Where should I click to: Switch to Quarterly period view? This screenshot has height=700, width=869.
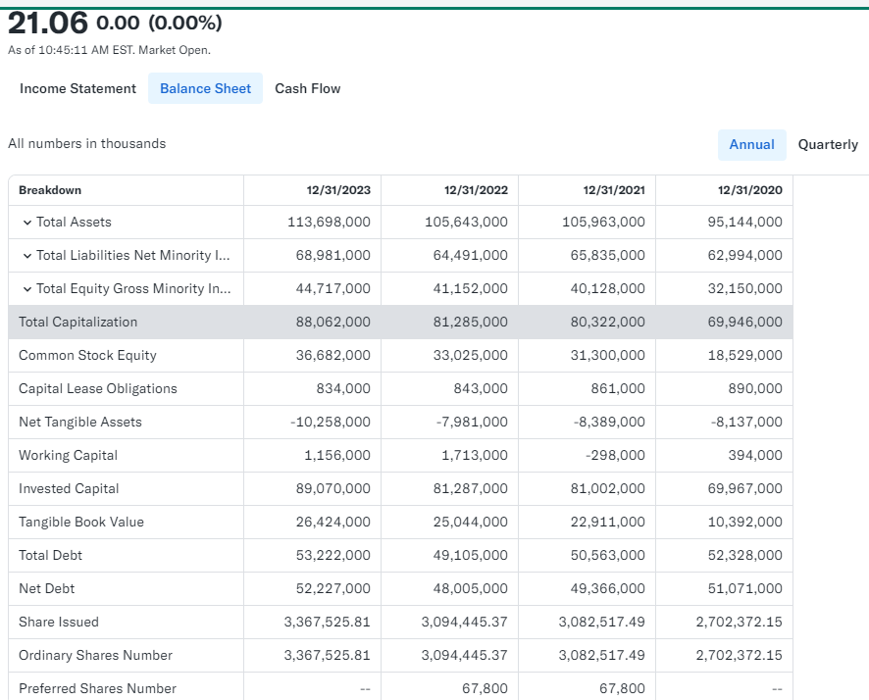pyautogui.click(x=828, y=144)
